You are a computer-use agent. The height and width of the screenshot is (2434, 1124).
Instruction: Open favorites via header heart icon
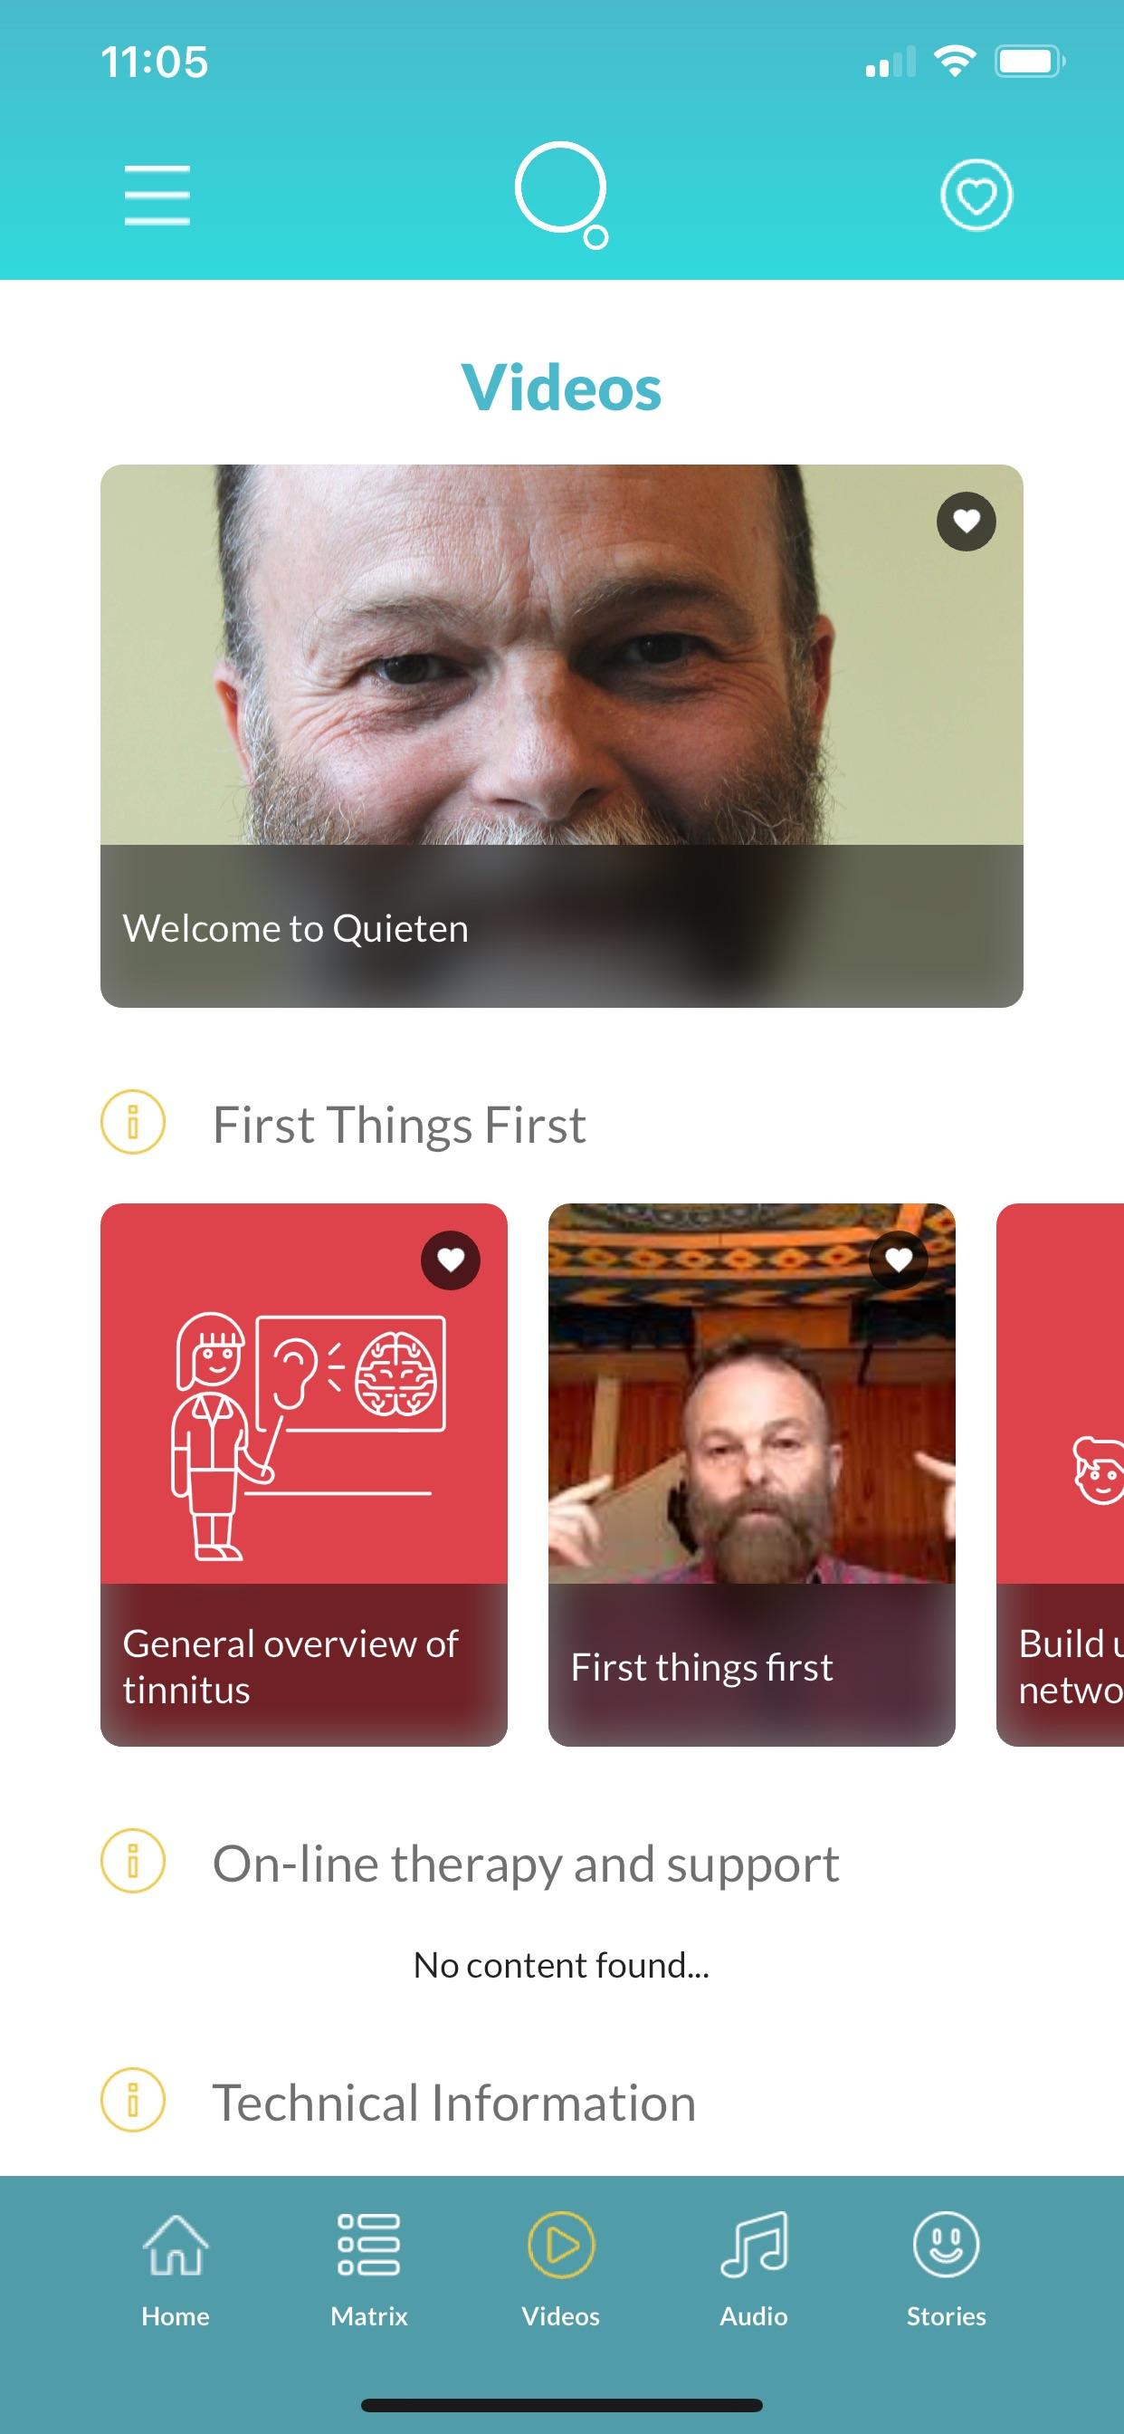(976, 196)
